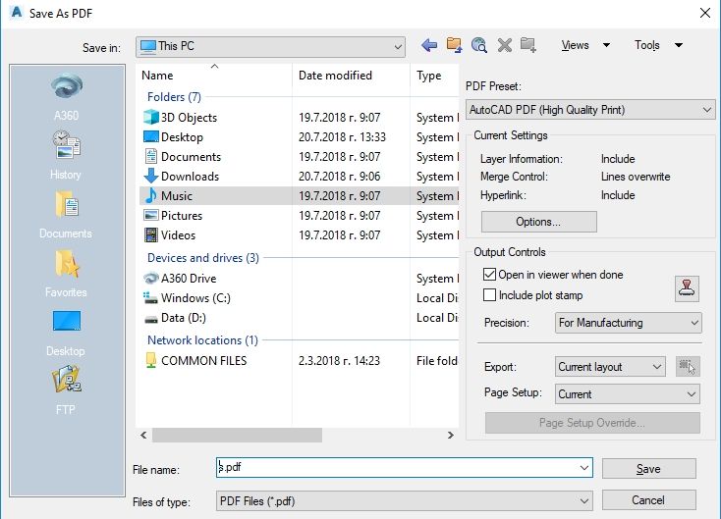Click the Page Setup Override... button
The image size is (721, 519).
pos(592,423)
